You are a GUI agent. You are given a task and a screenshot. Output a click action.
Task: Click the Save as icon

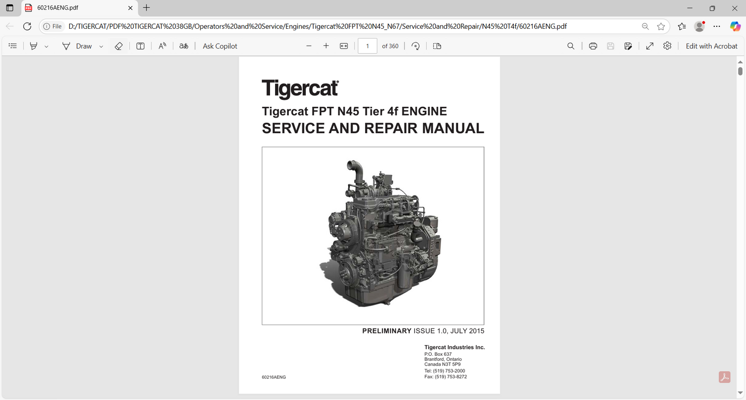pos(628,46)
